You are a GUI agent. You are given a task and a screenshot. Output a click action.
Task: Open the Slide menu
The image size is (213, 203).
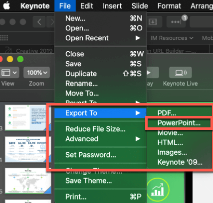[140, 6]
